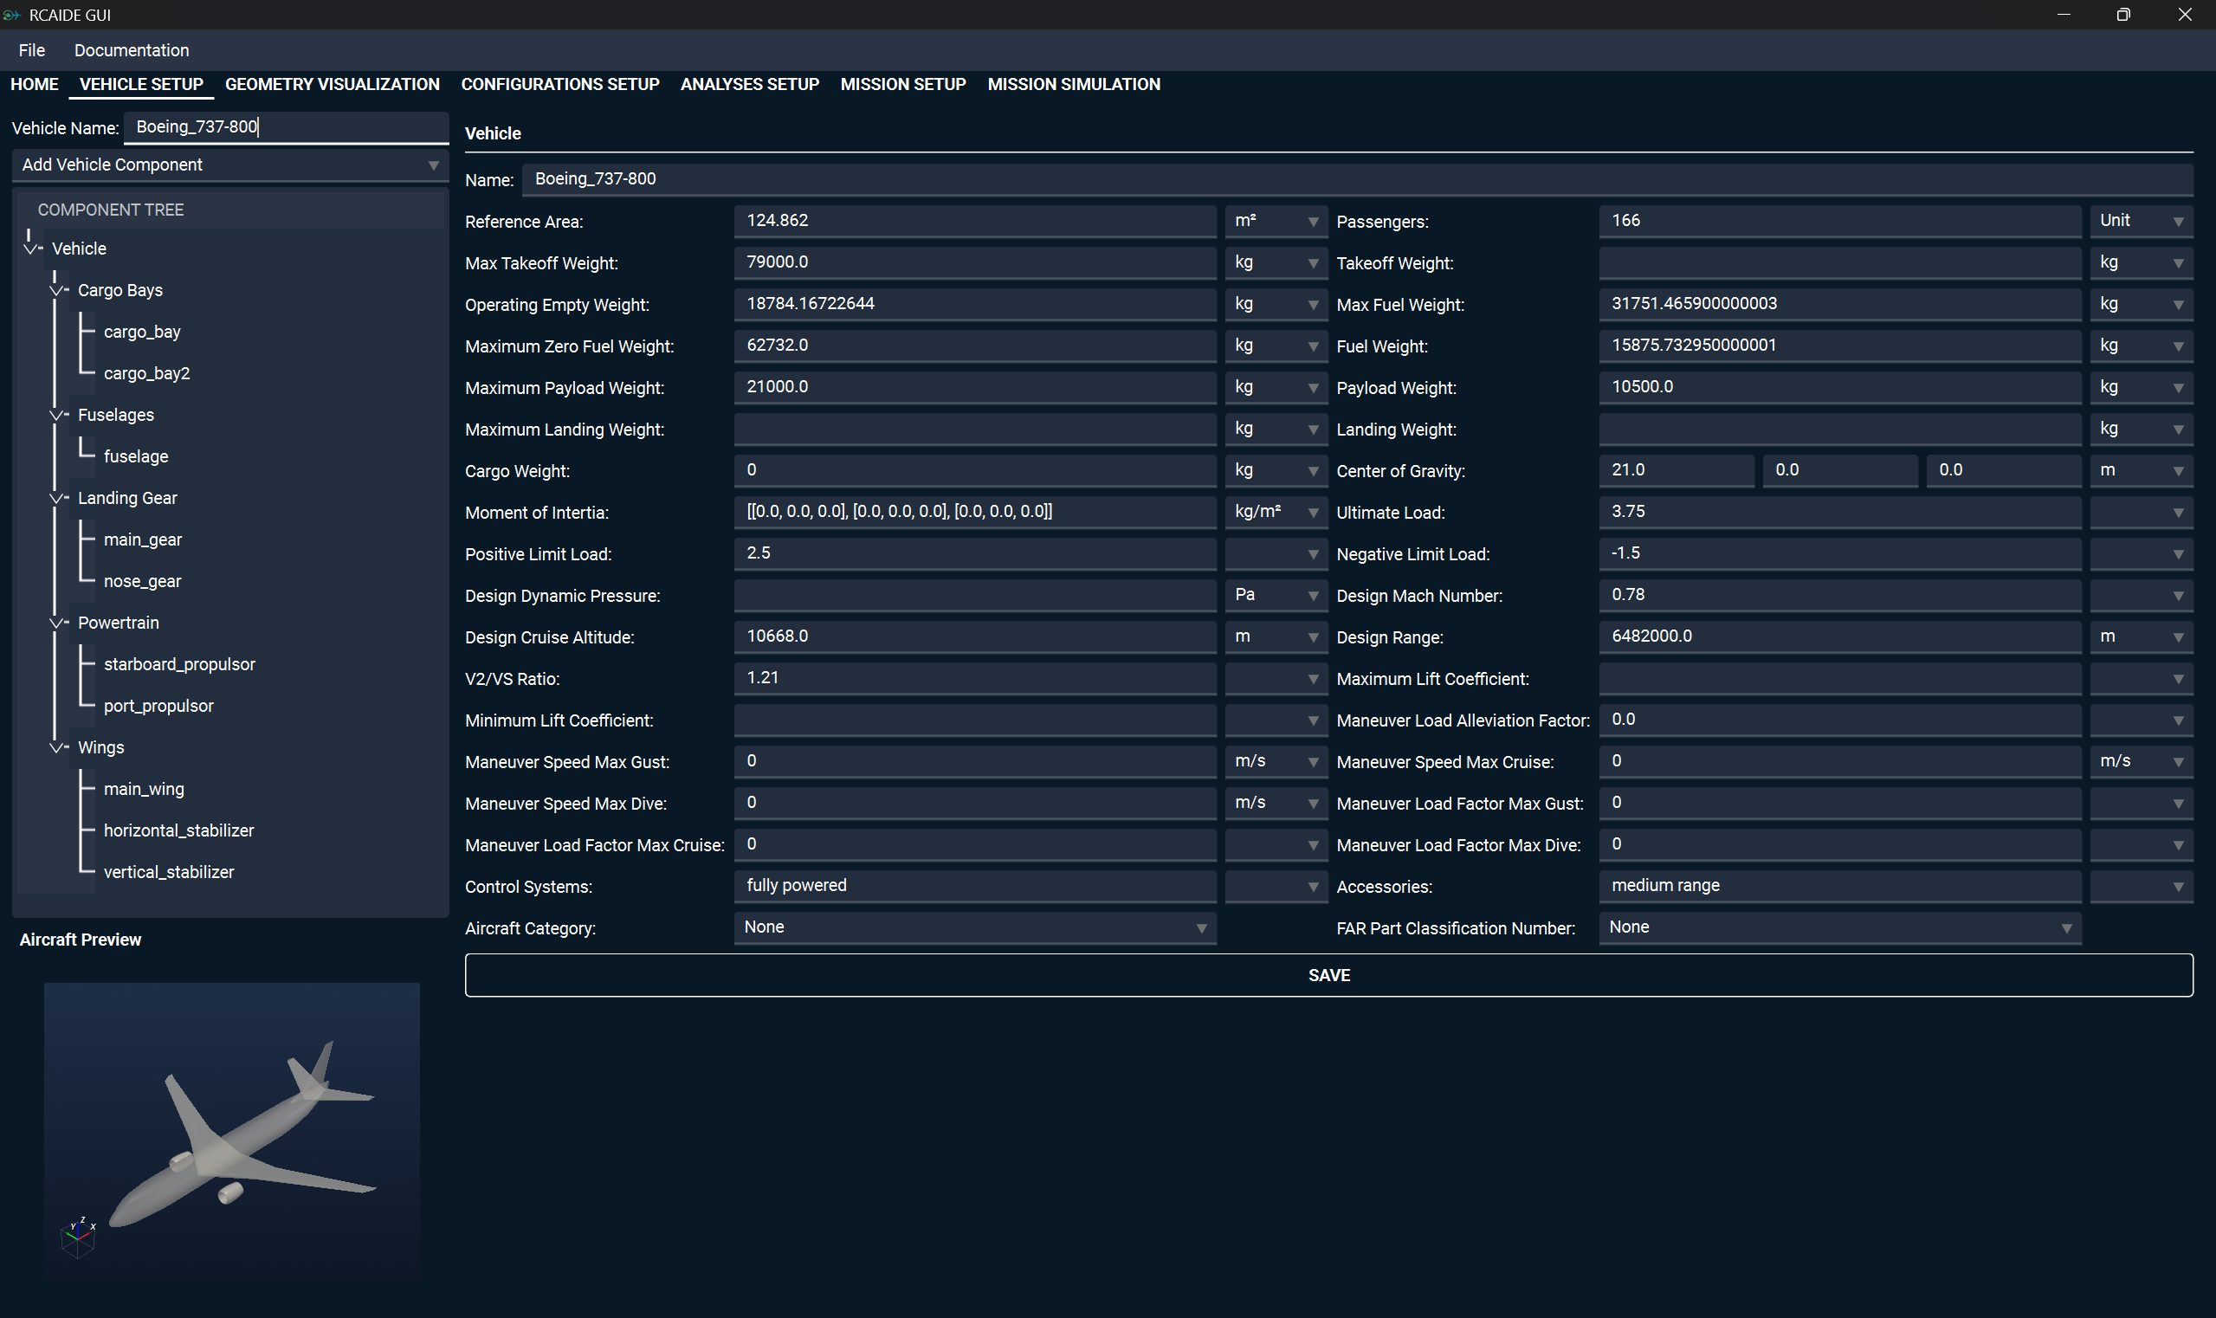Select cargo_bay2 in component tree

point(146,374)
